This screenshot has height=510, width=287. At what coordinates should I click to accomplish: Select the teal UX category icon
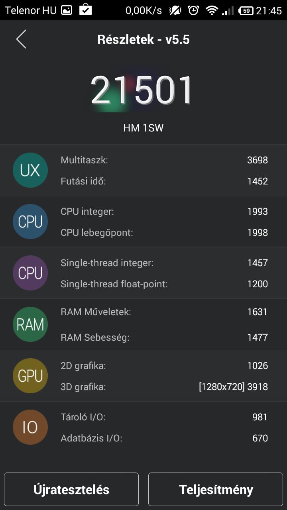pos(30,170)
